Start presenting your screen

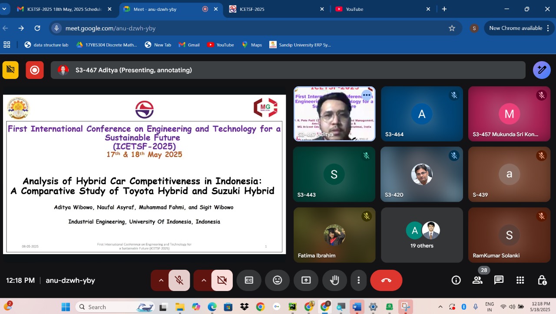point(306,280)
